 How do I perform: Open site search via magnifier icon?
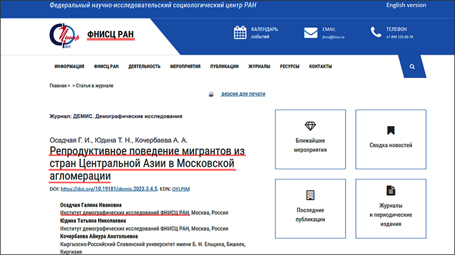click(412, 67)
